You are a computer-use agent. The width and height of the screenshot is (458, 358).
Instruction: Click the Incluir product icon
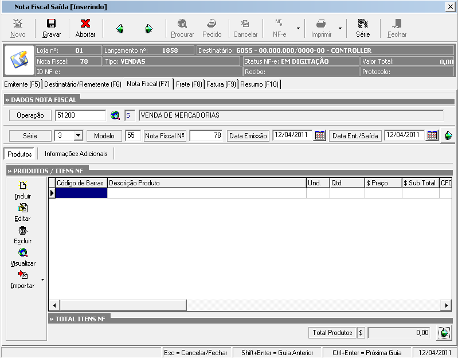point(23,186)
